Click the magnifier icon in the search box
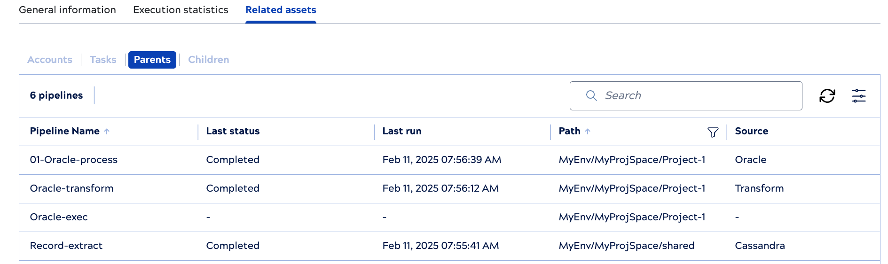888x264 pixels. (591, 96)
